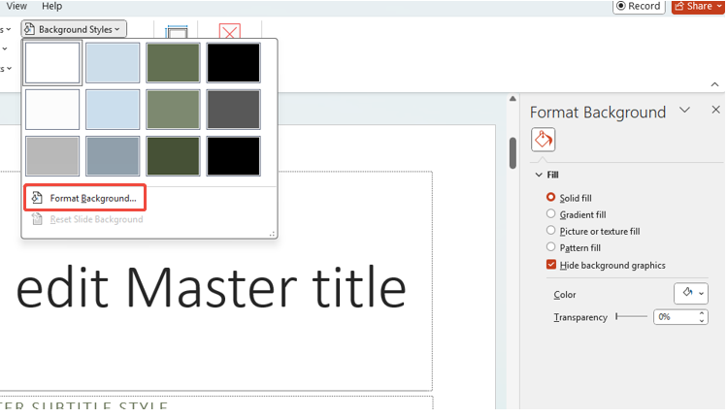727x418 pixels.
Task: Choose Format Background menu entry
Action: (x=85, y=198)
